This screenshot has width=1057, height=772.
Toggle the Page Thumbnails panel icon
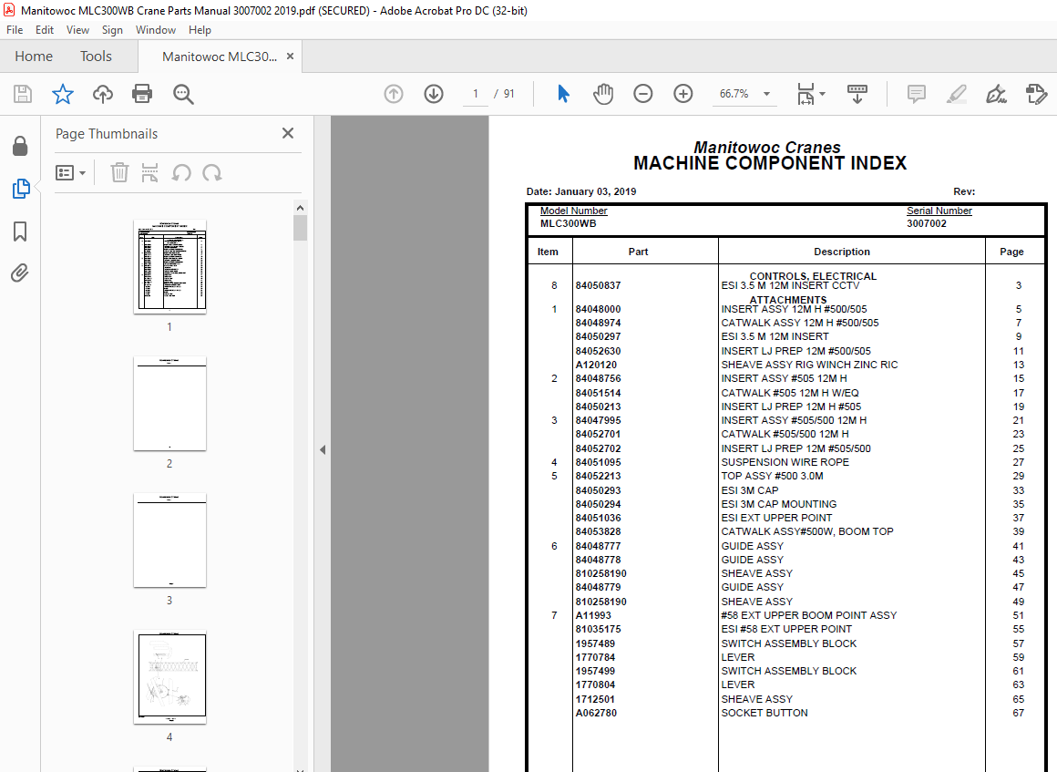21,189
